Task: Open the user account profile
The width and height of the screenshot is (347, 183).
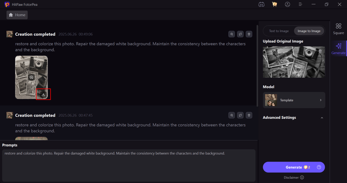Action: click(x=287, y=4)
